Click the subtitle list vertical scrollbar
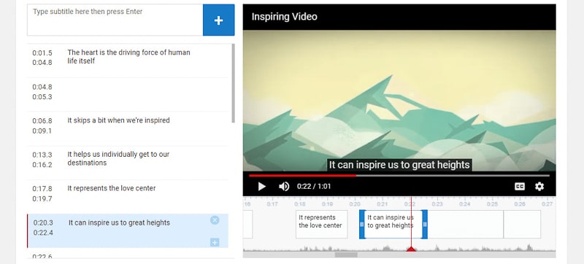Screen dimensions: 584x264 tap(233, 83)
